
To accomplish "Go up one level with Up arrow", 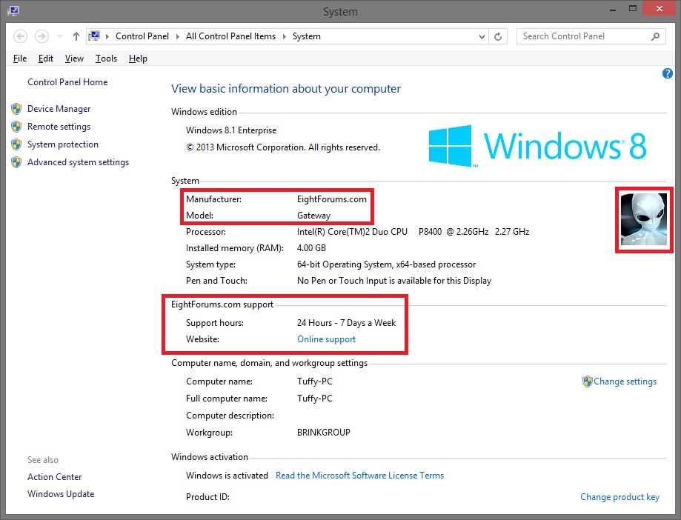I will click(x=76, y=36).
